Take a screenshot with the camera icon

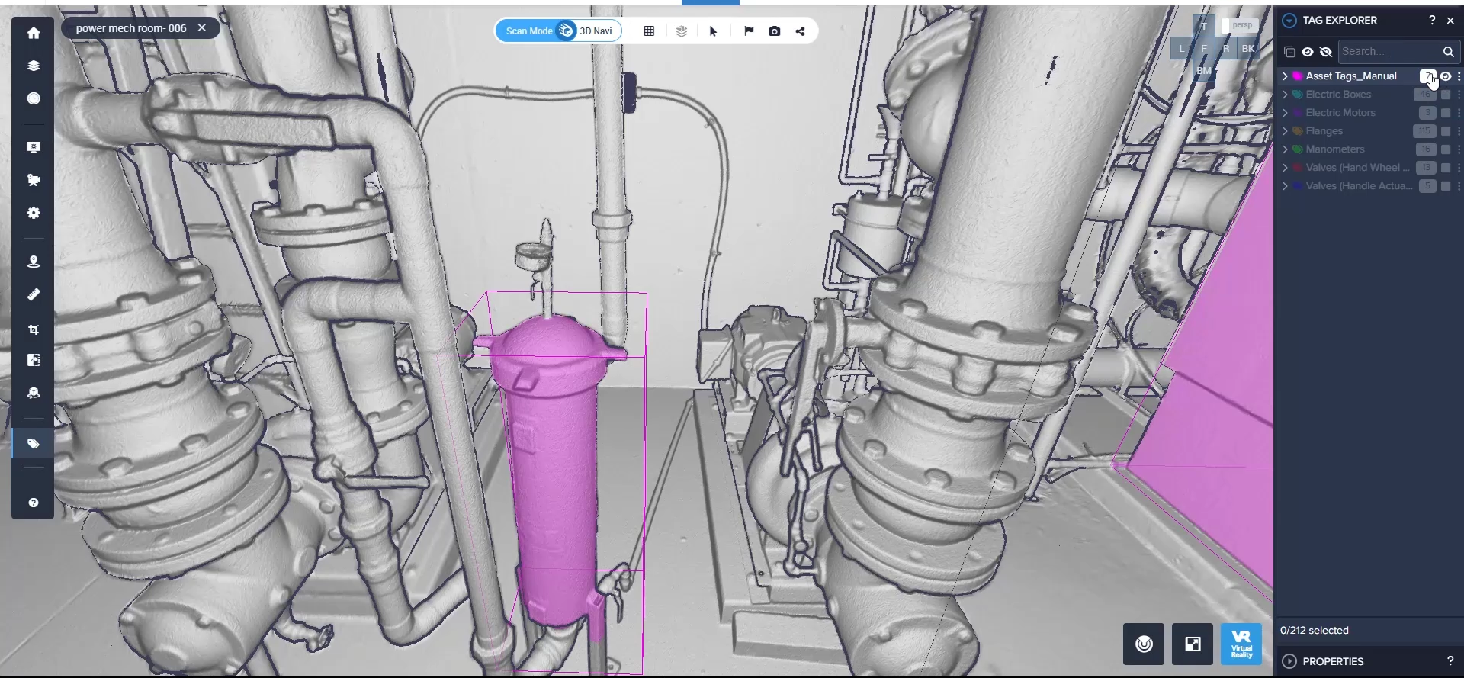(x=775, y=31)
